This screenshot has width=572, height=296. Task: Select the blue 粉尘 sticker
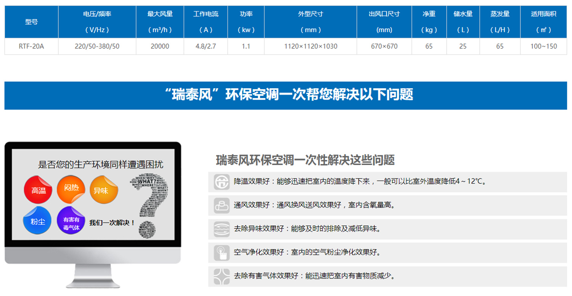[37, 221]
